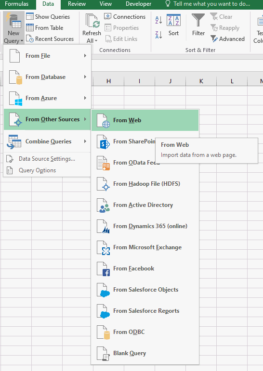
Task: Click the Tell me search box
Action: (x=208, y=4)
